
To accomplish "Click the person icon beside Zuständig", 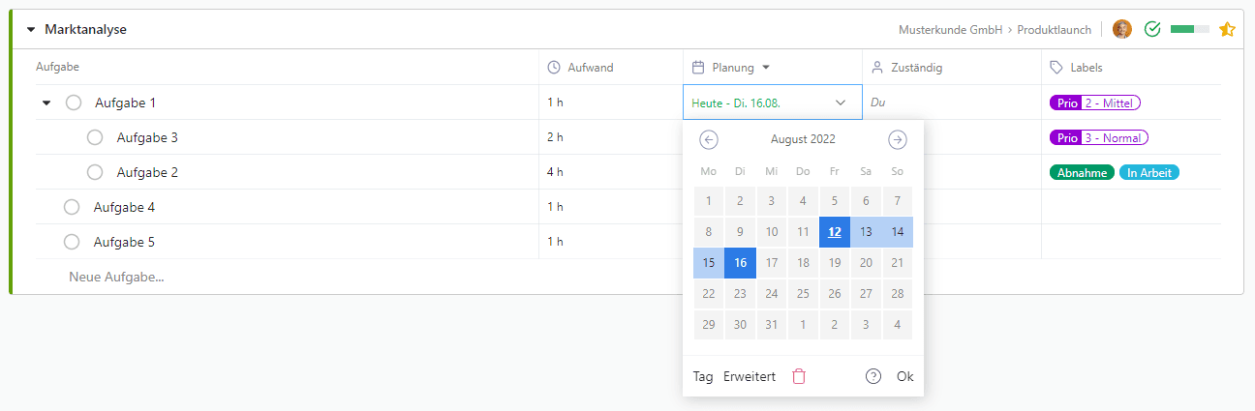I will [877, 68].
